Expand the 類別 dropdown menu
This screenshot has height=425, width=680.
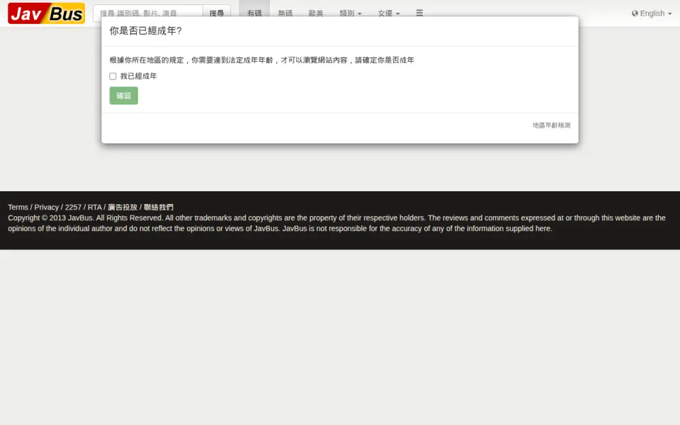(351, 13)
